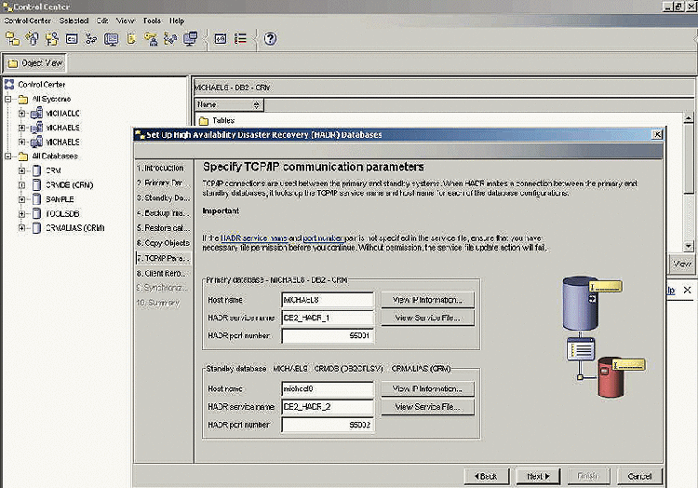698x488 pixels.
Task: Go to wizard step 8 Client Reroute
Action: 164,273
